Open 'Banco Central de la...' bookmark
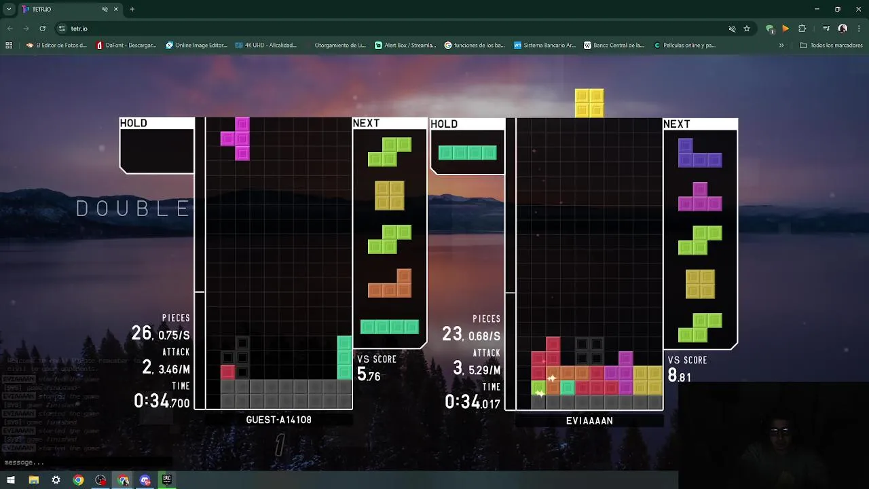 tap(614, 46)
